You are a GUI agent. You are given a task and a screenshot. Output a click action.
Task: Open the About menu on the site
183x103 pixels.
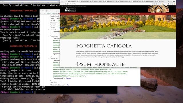click(98, 14)
